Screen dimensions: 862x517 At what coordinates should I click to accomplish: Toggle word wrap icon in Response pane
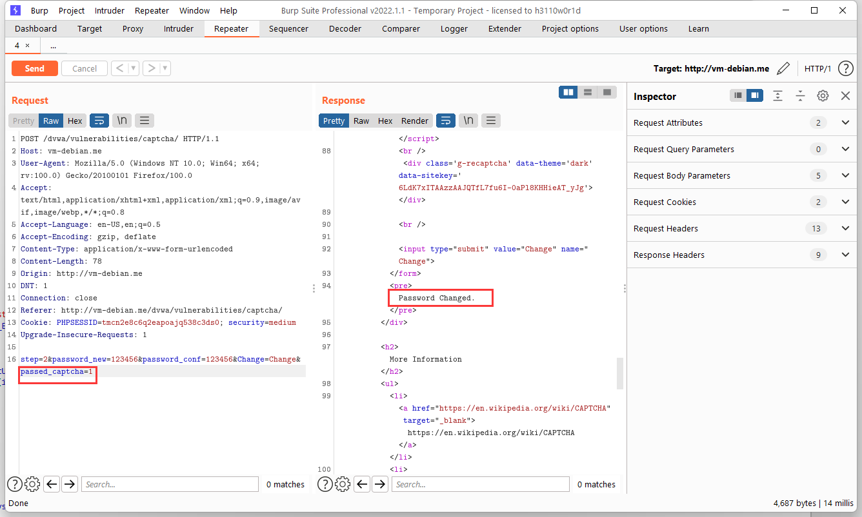[x=446, y=121]
